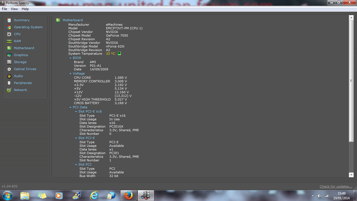Open the RAM module icon
Image resolution: width=357 pixels, height=201 pixels.
coord(9,41)
